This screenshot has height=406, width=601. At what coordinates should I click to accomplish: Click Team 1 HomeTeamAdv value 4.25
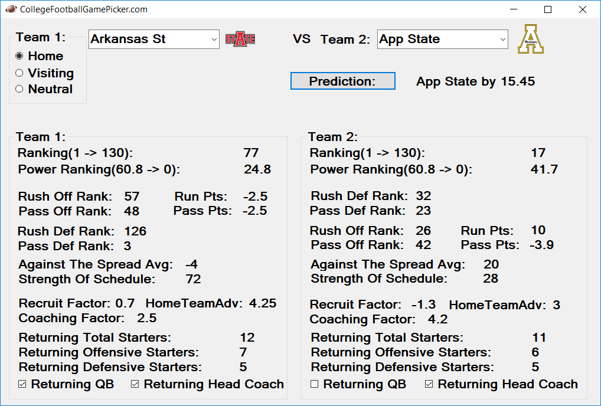[x=263, y=303]
